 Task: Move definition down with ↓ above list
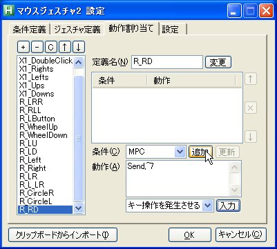(79, 48)
